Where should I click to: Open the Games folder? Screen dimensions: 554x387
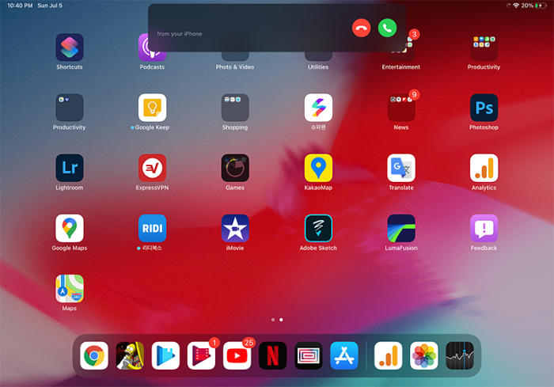(235, 168)
